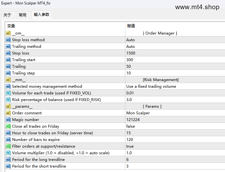Select the 'Trailing start' variable name

[x=24, y=60]
